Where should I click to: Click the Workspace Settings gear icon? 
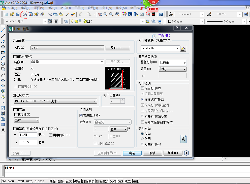(x=50, y=21)
